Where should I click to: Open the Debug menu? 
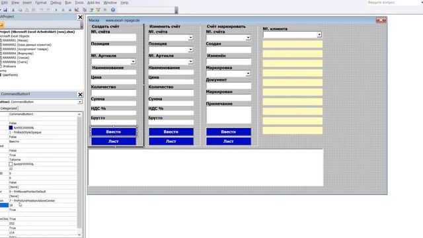56,3
